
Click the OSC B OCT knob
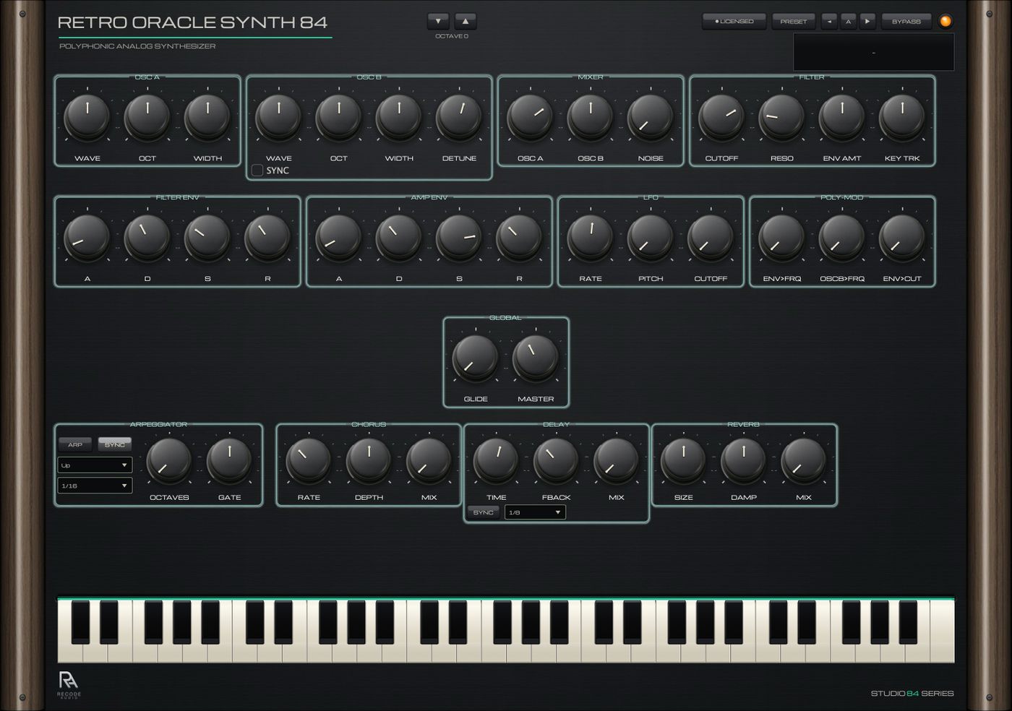338,117
